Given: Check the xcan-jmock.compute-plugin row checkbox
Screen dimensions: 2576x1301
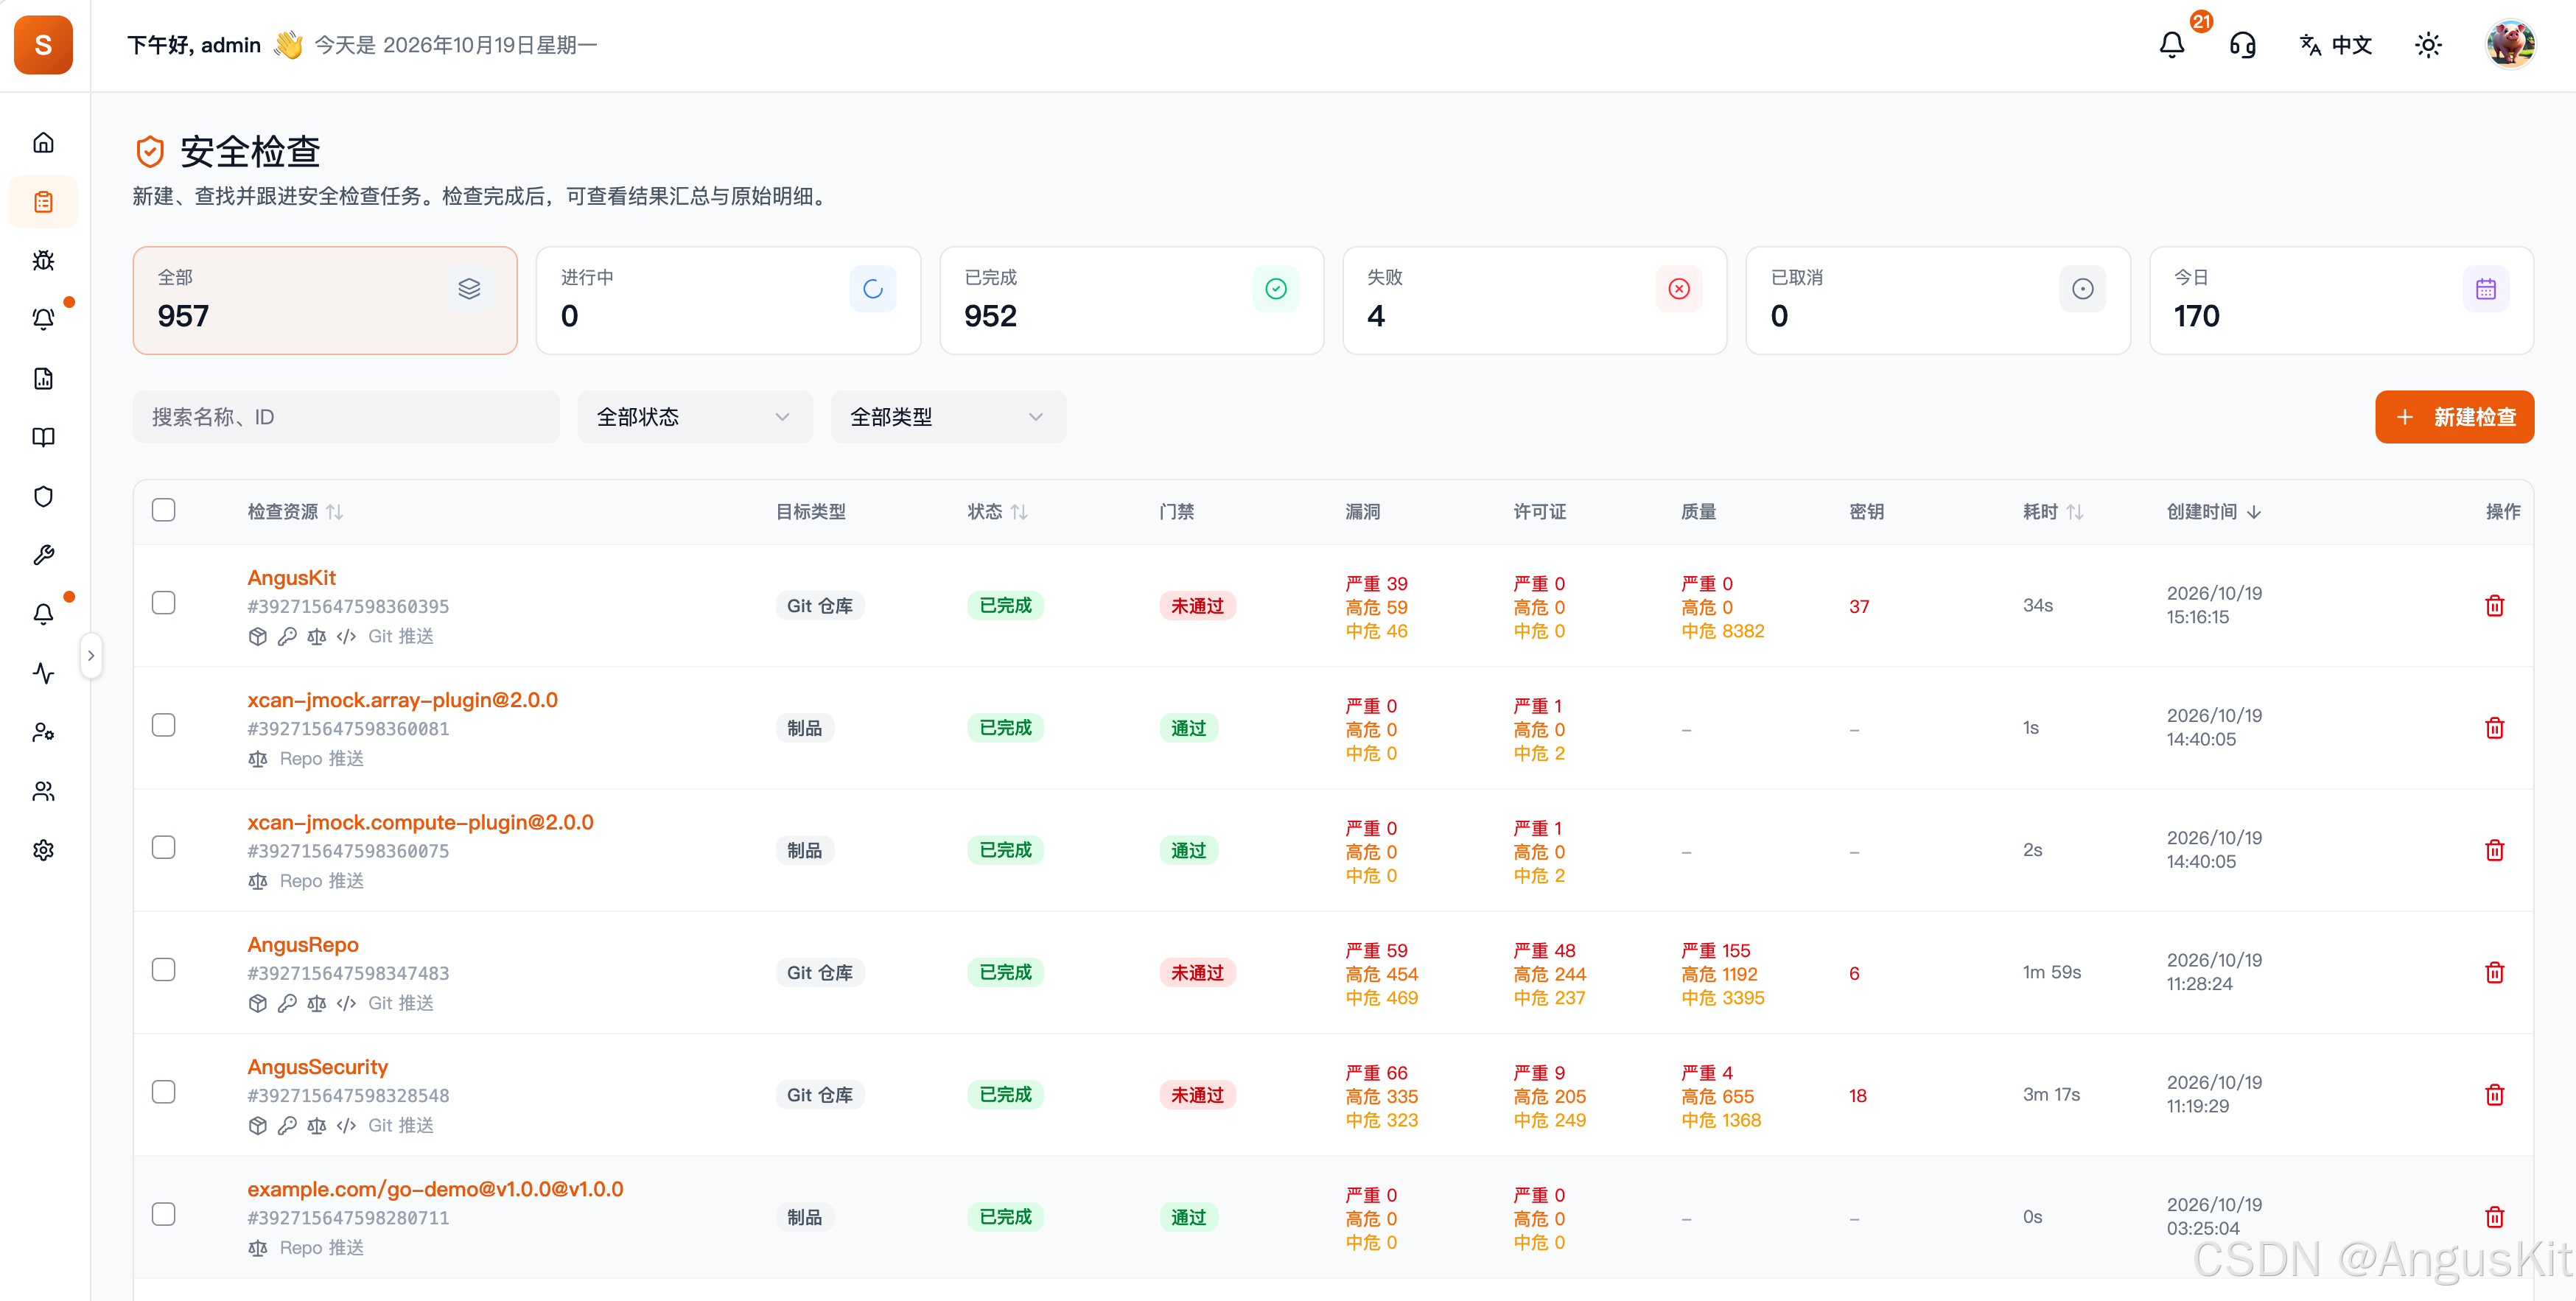Looking at the screenshot, I should [x=164, y=848].
